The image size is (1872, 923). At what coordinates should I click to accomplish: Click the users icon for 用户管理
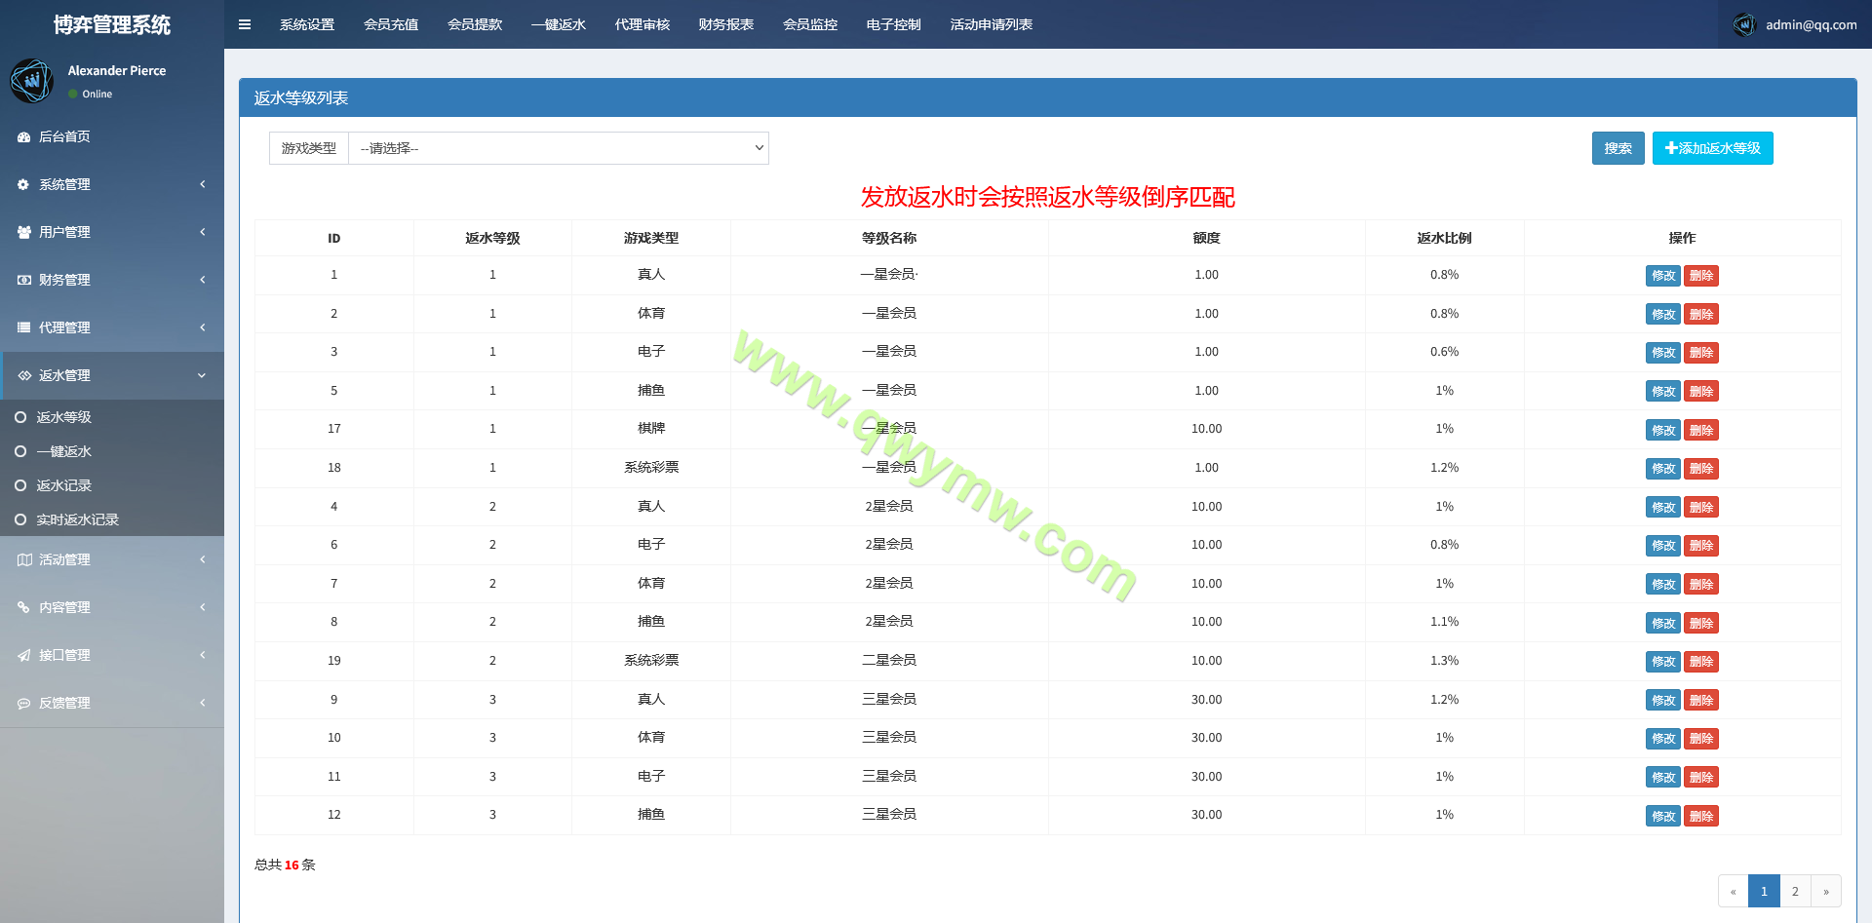(23, 233)
